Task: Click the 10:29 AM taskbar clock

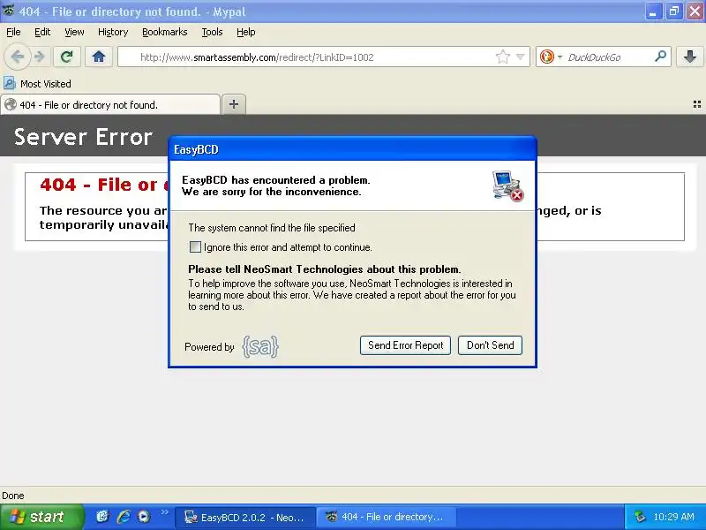Action: click(673, 517)
